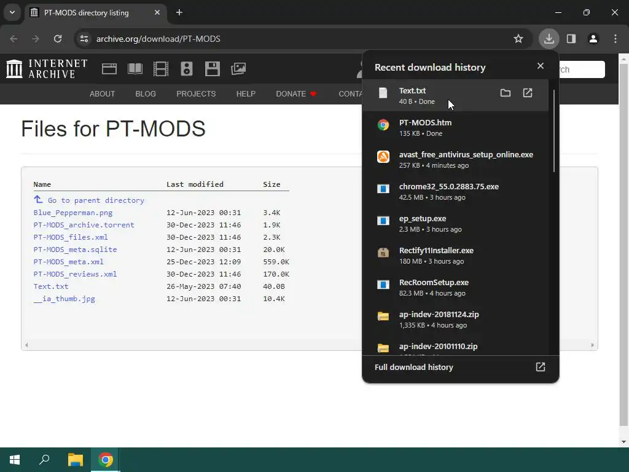Image resolution: width=629 pixels, height=472 pixels.
Task: Open a new browser tab
Action: pyautogui.click(x=179, y=12)
